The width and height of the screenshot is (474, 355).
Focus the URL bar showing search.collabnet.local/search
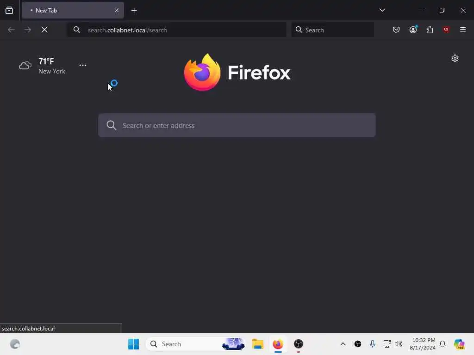click(x=176, y=30)
